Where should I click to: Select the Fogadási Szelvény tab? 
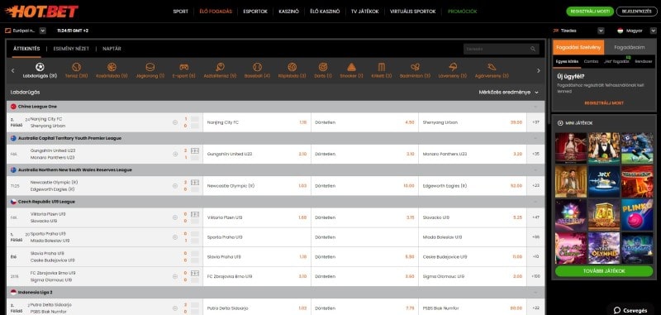point(578,48)
